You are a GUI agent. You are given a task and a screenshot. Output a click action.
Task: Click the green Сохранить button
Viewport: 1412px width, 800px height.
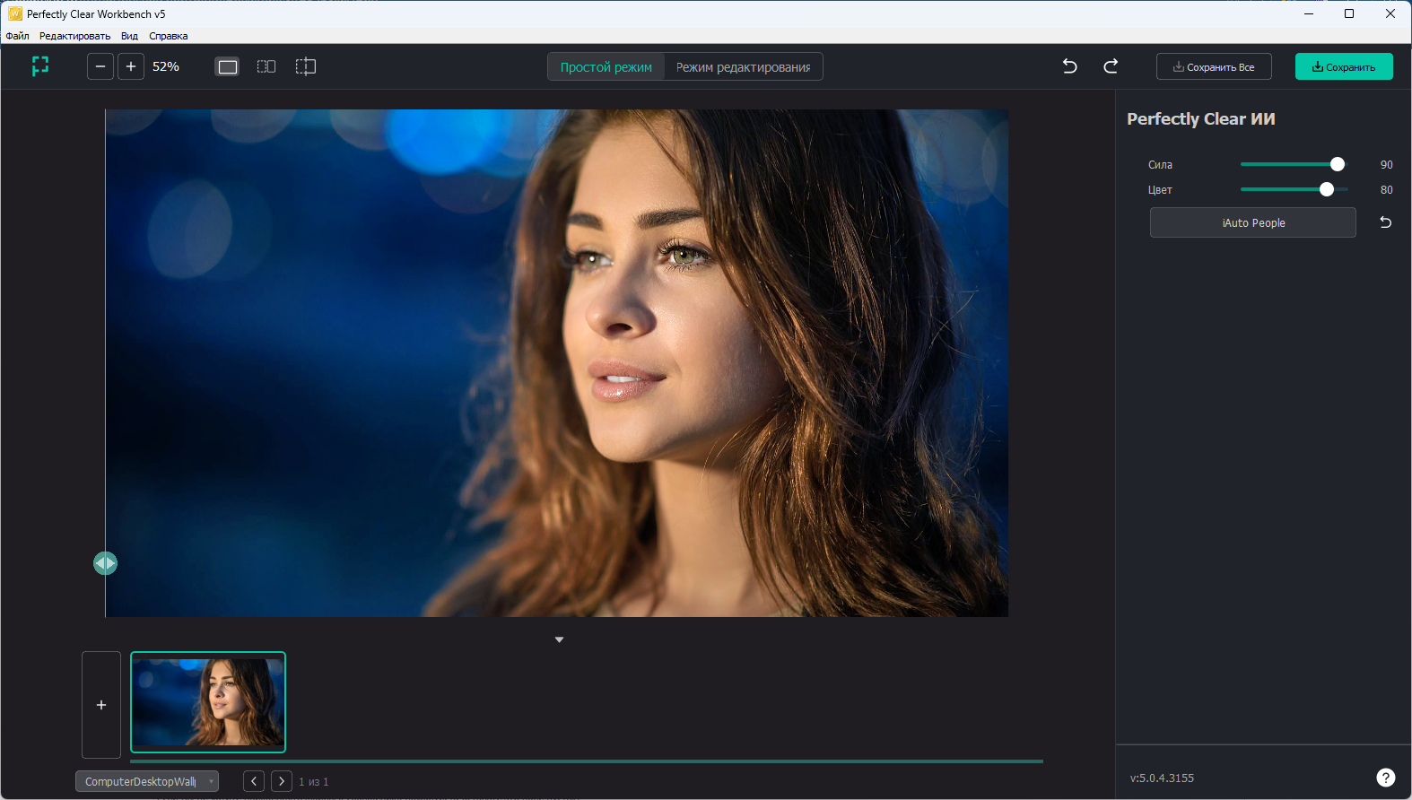1343,67
